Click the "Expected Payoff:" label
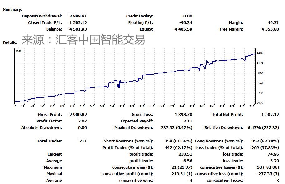This screenshot has width=285, height=184. [137, 121]
